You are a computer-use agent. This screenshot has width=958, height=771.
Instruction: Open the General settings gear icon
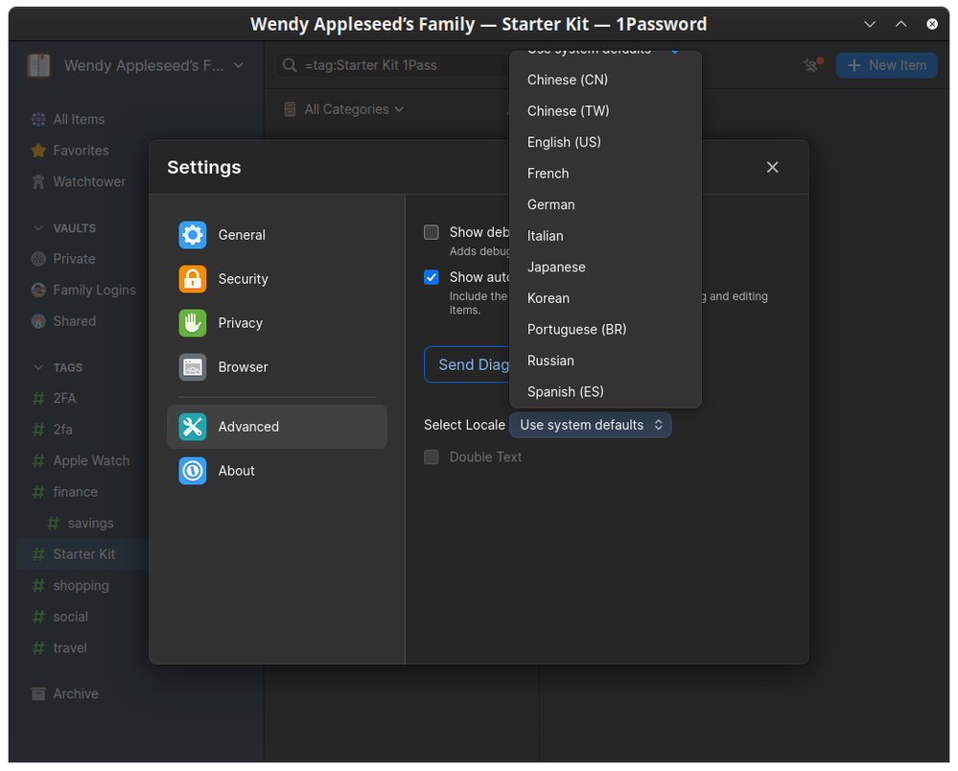[x=193, y=235]
